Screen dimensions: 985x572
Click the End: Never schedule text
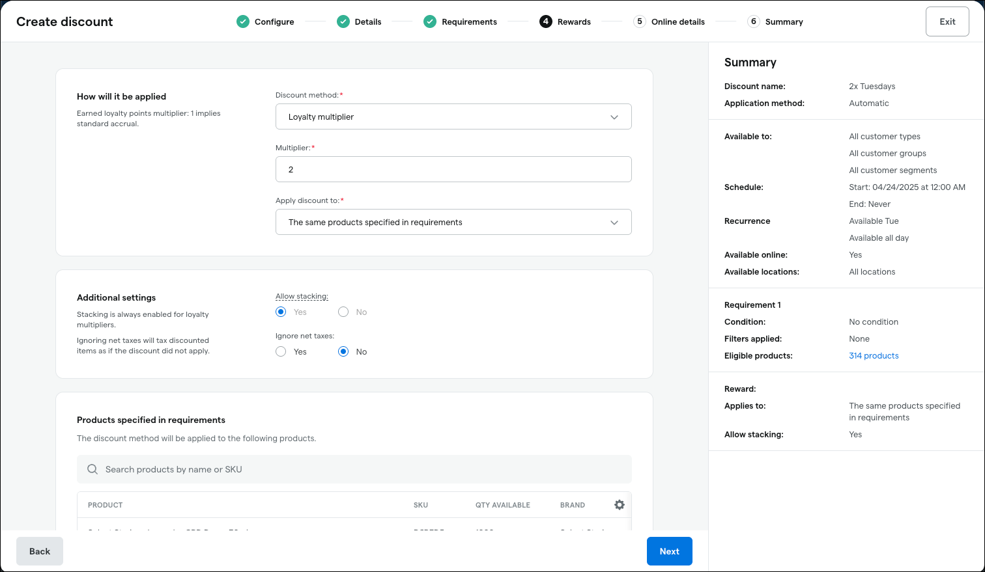869,204
